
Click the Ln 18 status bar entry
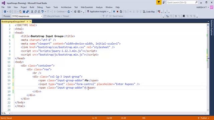pos(94,118)
